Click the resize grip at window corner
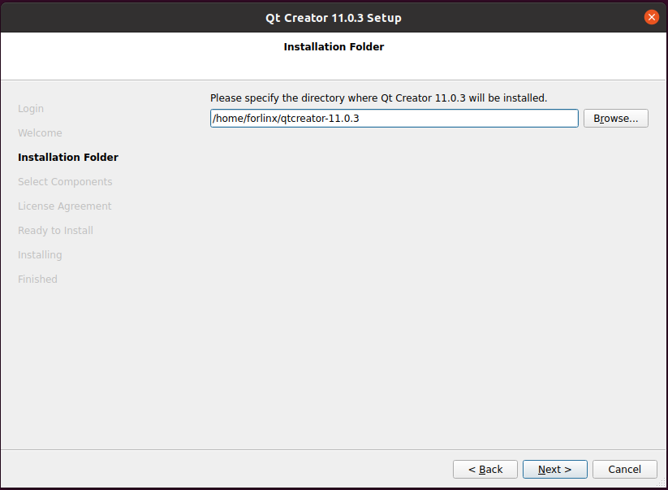The height and width of the screenshot is (490, 668). click(x=661, y=483)
